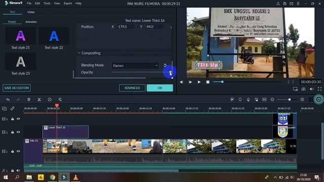Mute audio track 1 speaker icon
This screenshot has height=182, width=324.
[18, 170]
